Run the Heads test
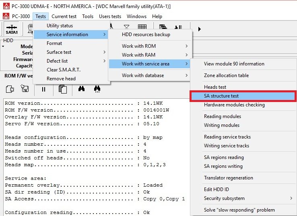The height and width of the screenshot is (216, 297). 243,87
